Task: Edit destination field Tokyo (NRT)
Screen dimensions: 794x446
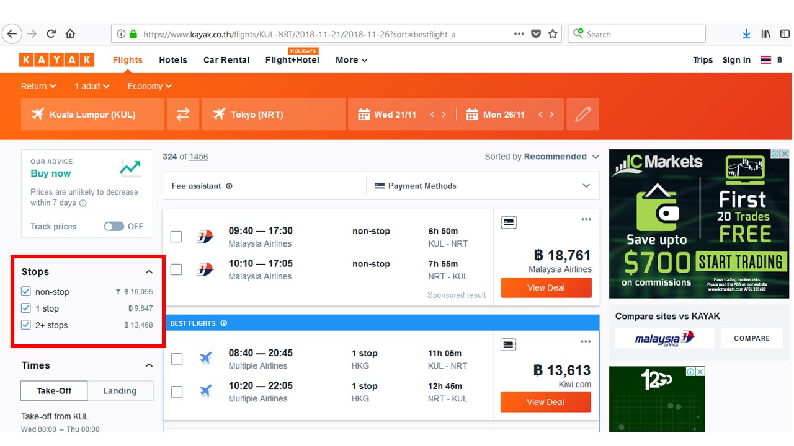Action: (x=274, y=115)
